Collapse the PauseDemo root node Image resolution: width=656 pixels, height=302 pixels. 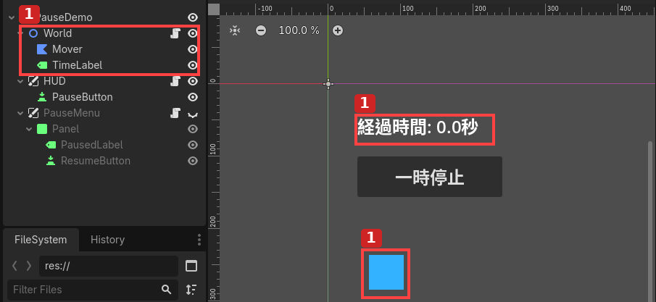[12, 17]
